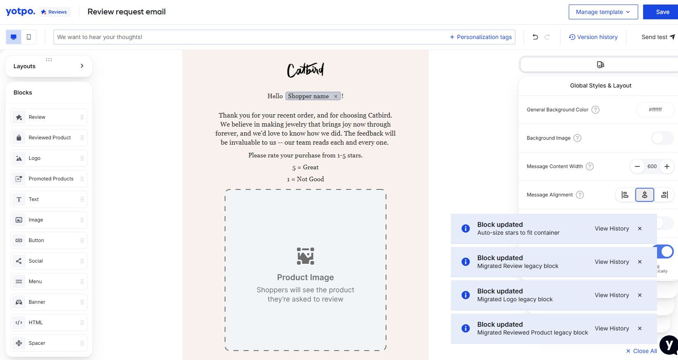The width and height of the screenshot is (678, 360).
Task: Dismiss the Migrated Logo legacy block notification
Action: pyautogui.click(x=640, y=295)
